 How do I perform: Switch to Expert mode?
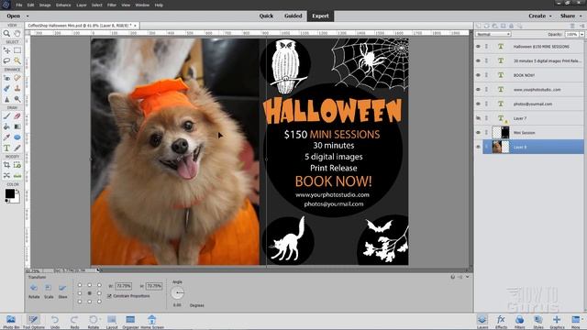320,16
